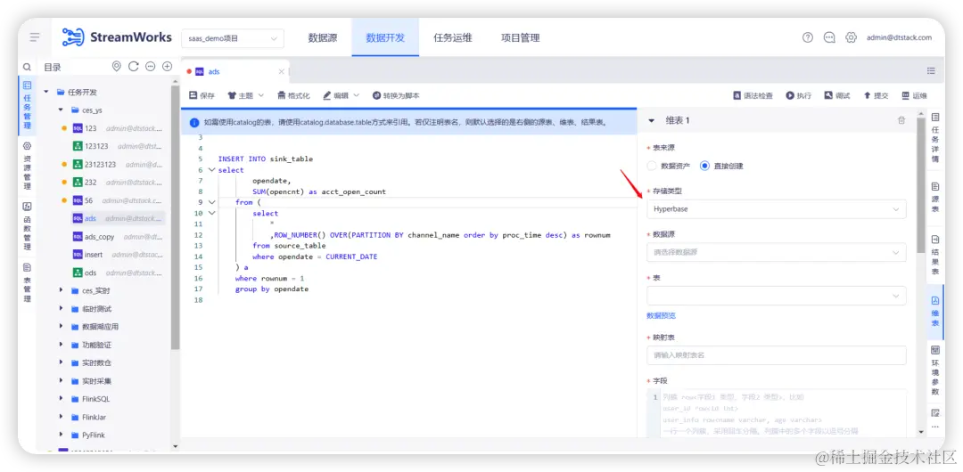Screen dimensions: 963x472
Task: Click the 保存 save button
Action: pos(202,96)
